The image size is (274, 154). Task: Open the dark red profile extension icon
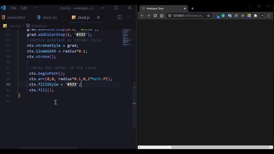pos(262,16)
